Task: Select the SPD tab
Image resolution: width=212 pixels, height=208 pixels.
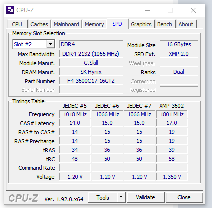Action: click(117, 24)
